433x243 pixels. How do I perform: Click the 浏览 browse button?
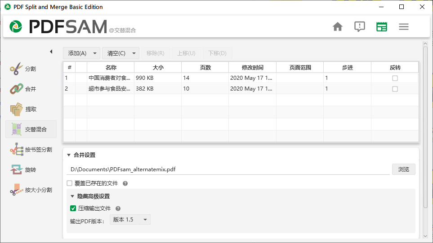404,169
